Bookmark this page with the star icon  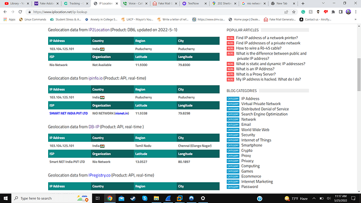click(294, 12)
